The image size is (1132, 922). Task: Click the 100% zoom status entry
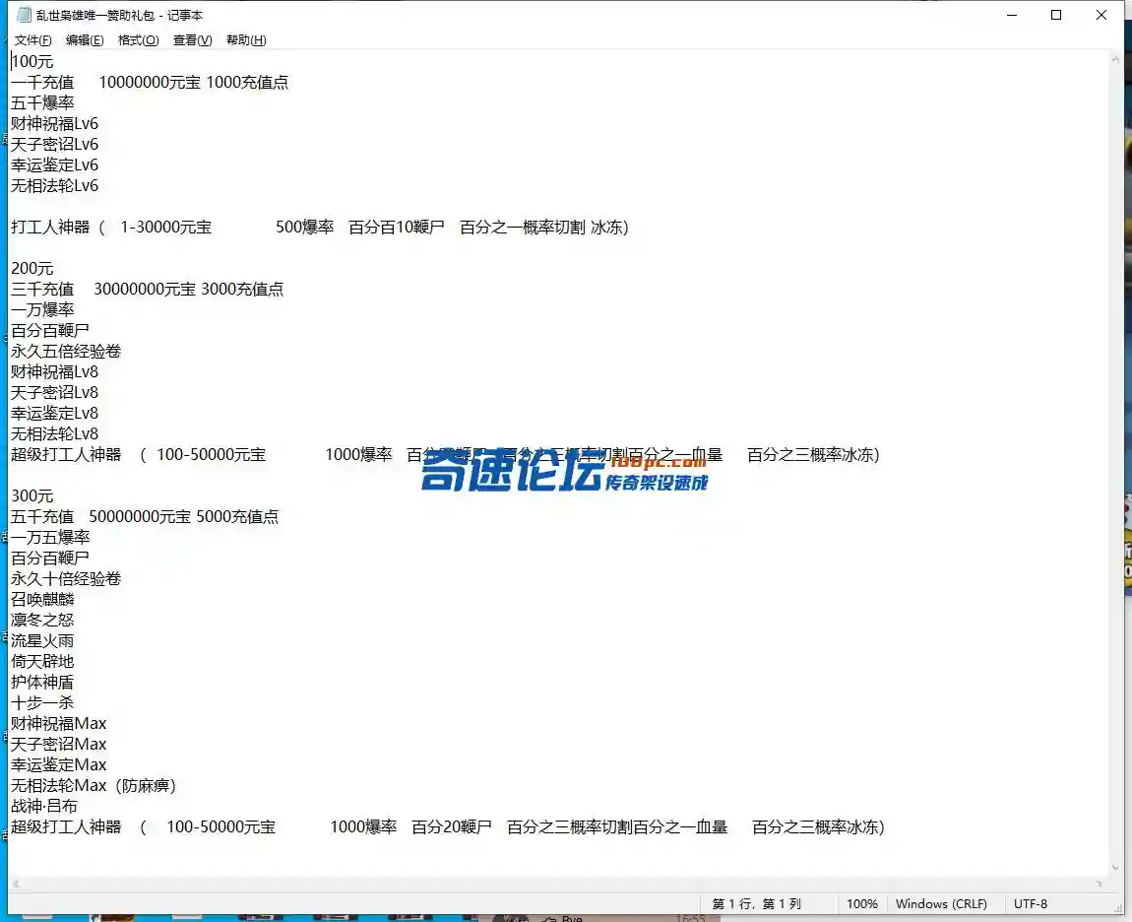pyautogui.click(x=862, y=904)
